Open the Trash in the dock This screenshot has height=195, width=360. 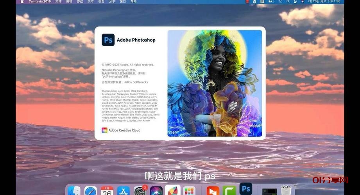click(x=286, y=191)
